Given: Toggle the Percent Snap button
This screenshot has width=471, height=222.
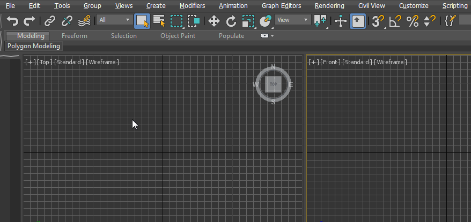Looking at the screenshot, I should tap(412, 21).
